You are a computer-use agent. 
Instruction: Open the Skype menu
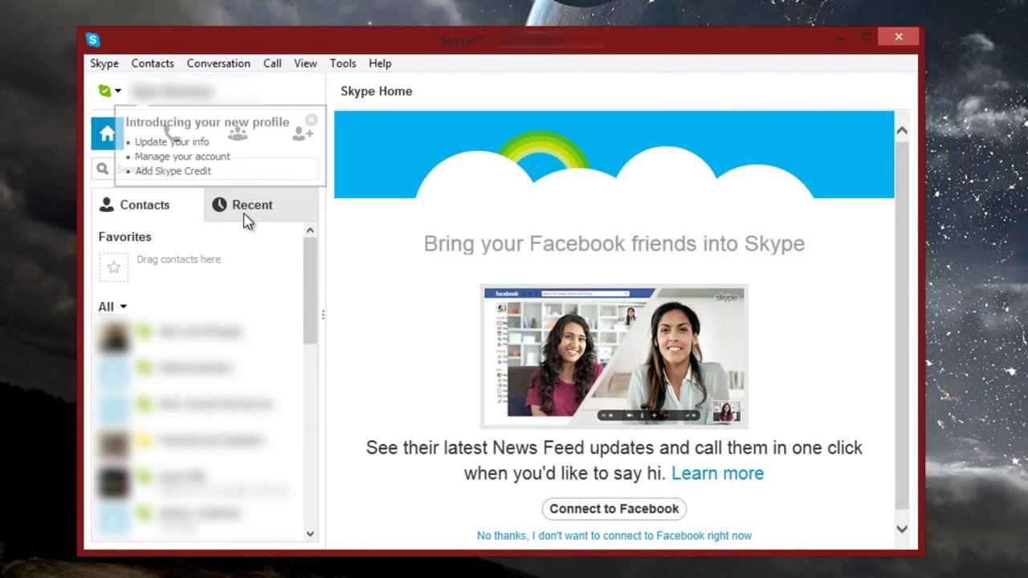(x=104, y=63)
